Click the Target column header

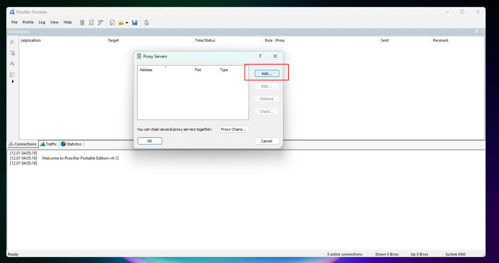150,41
